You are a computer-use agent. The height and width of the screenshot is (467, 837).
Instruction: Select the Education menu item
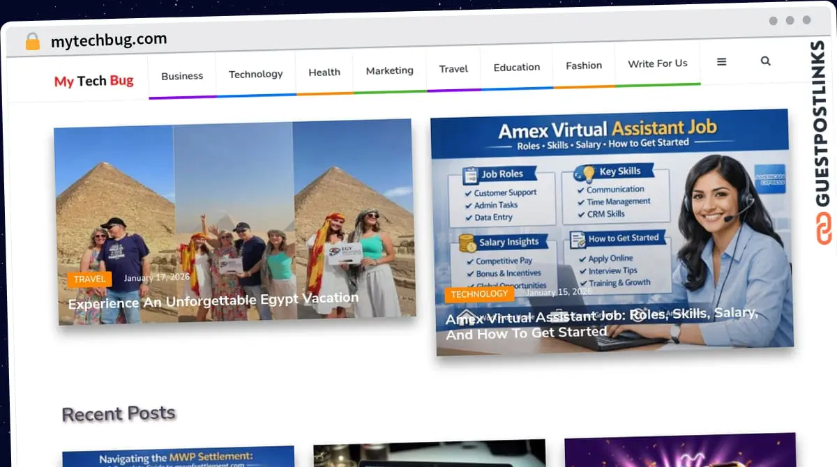pos(517,67)
